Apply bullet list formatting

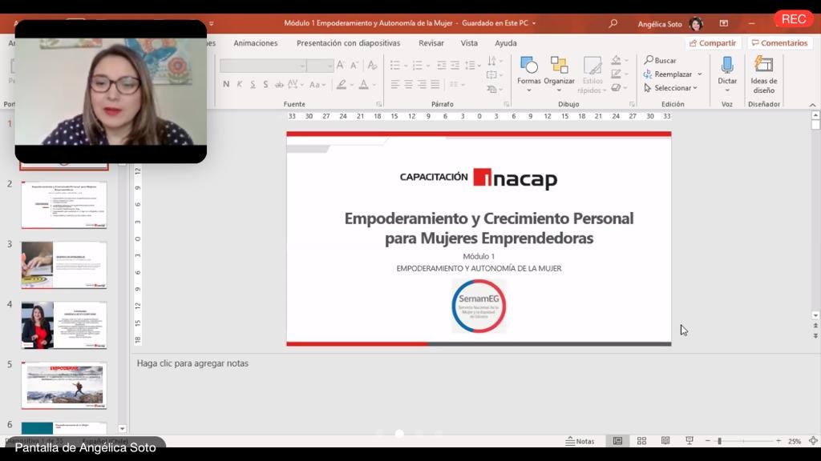point(394,66)
